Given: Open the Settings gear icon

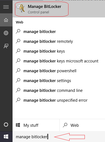Looking at the screenshot, I should (6, 33).
